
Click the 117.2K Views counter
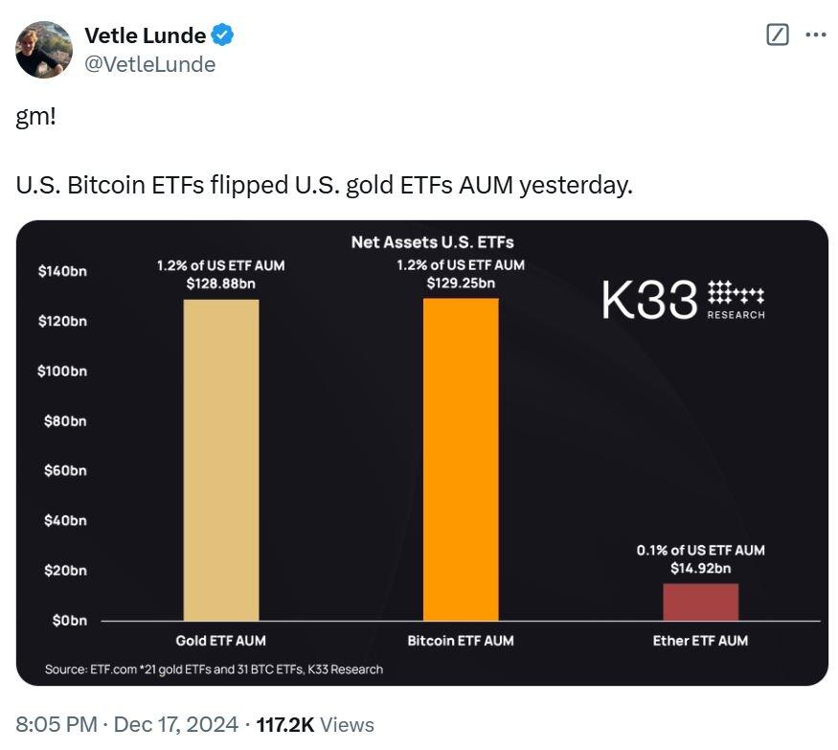coord(313,725)
